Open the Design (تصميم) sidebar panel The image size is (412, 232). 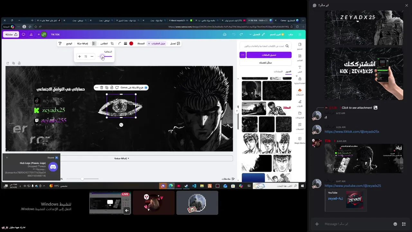pyautogui.click(x=300, y=46)
